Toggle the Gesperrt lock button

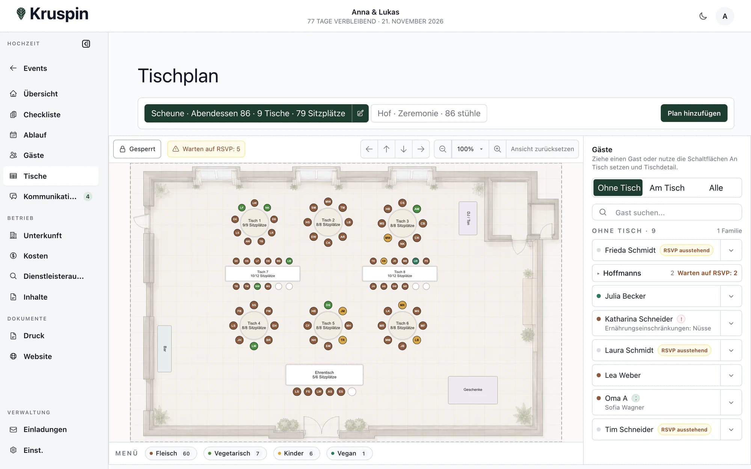click(x=137, y=149)
